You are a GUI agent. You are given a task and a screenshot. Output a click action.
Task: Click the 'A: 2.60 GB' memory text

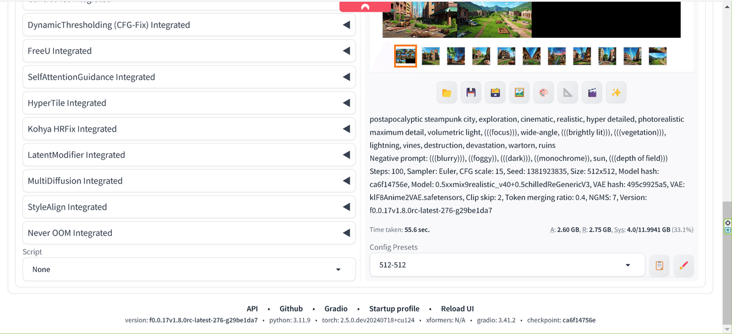[x=565, y=230]
